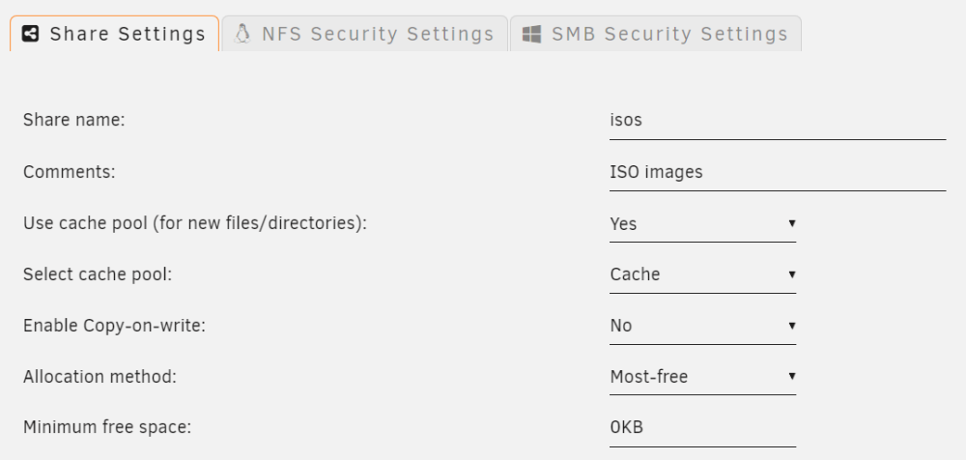The width and height of the screenshot is (966, 460).
Task: Expand the arrow beside Most-free allocation value
Action: pos(792,376)
